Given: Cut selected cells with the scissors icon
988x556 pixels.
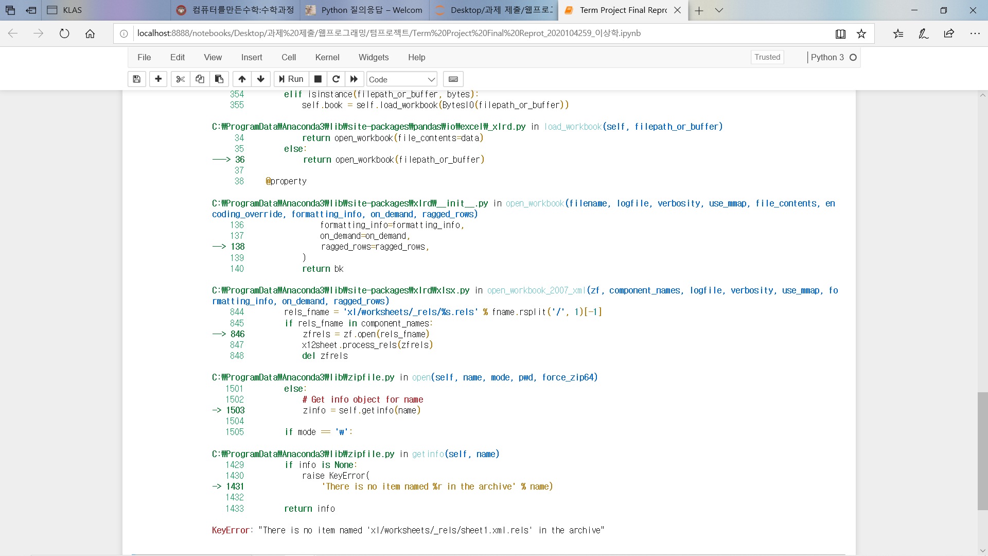Looking at the screenshot, I should (x=180, y=79).
